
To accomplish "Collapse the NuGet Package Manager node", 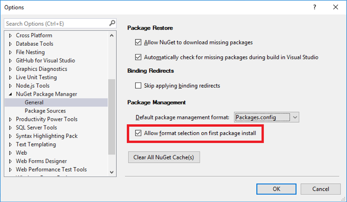I will click(10, 94).
